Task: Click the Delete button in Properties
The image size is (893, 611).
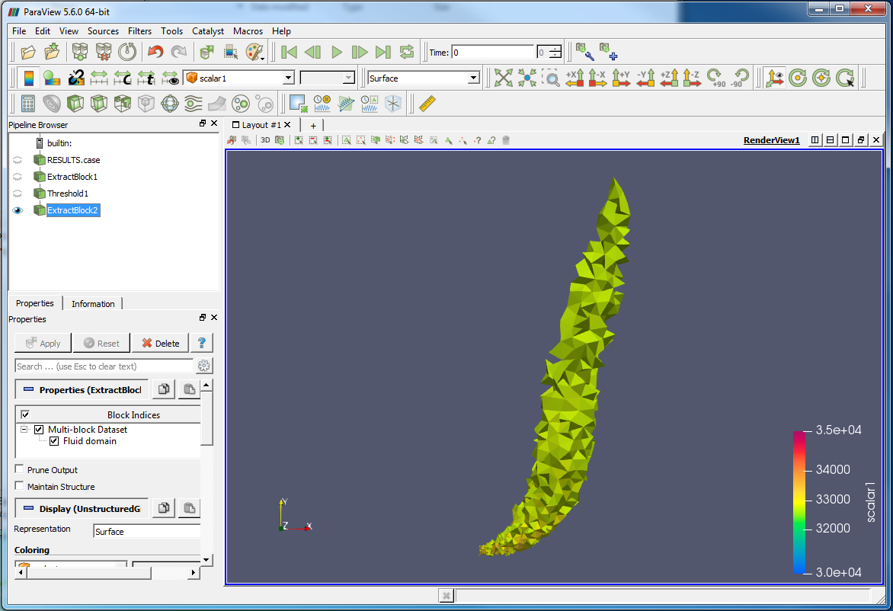Action: (160, 343)
